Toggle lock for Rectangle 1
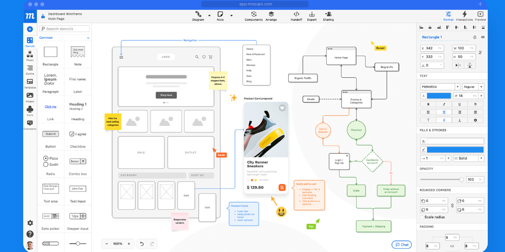Image resolution: width=505 pixels, height=252 pixels. pos(475,37)
